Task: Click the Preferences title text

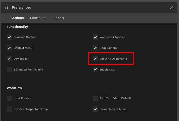Action: (x=21, y=7)
